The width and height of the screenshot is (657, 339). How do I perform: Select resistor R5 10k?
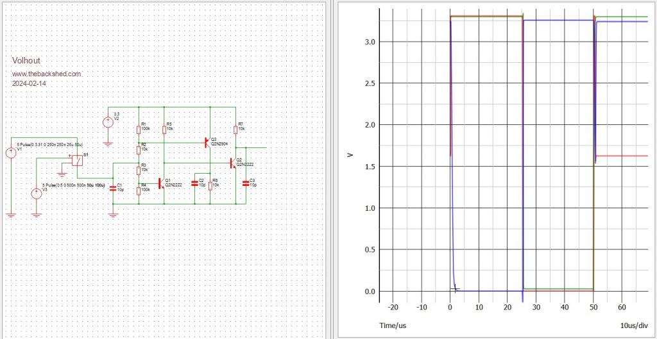pyautogui.click(x=163, y=128)
